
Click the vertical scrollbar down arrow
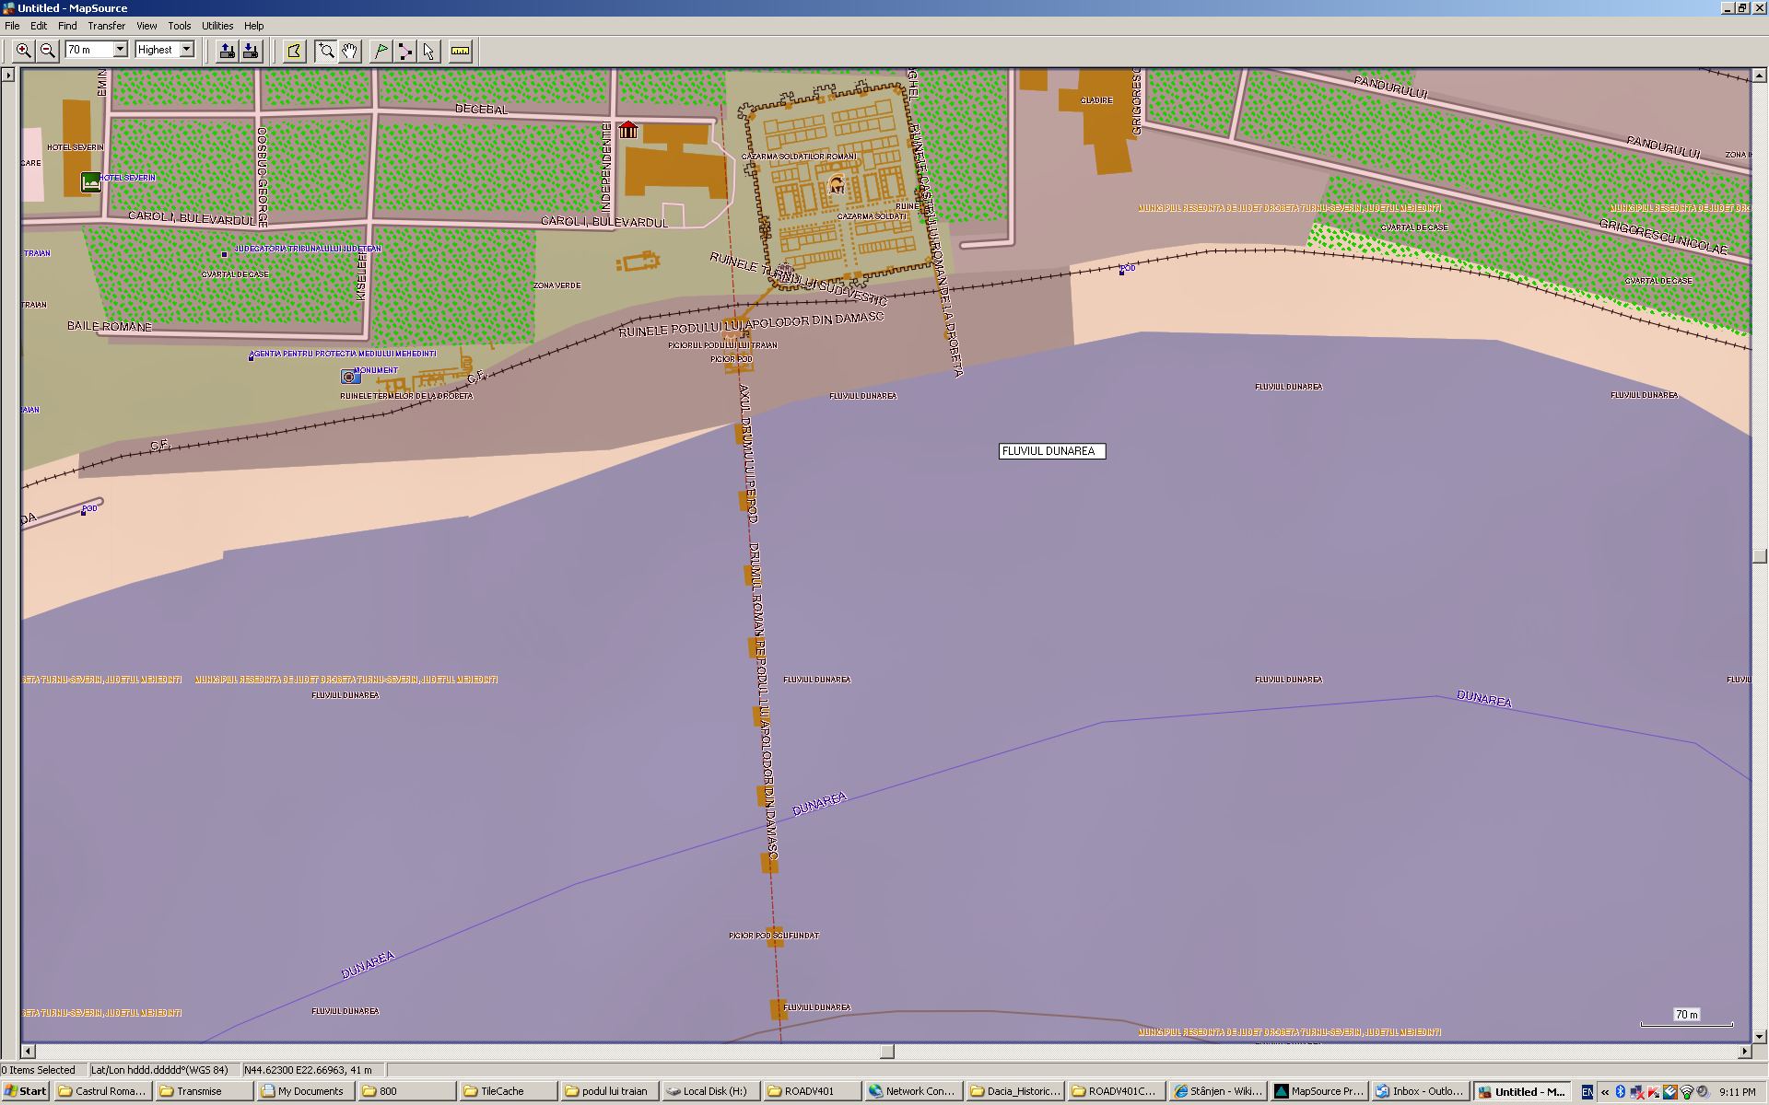coord(1760,1036)
